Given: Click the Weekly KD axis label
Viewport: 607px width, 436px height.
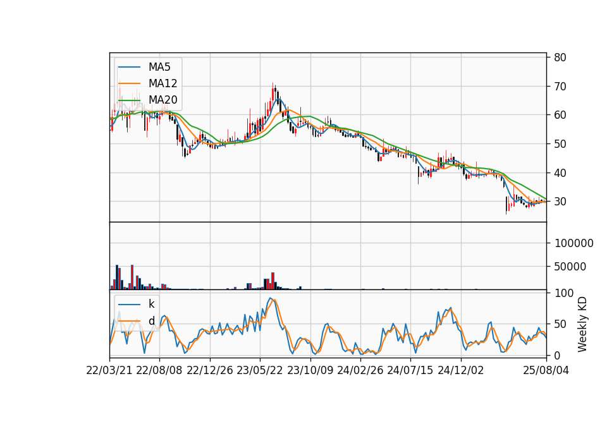Looking at the screenshot, I should (x=582, y=324).
